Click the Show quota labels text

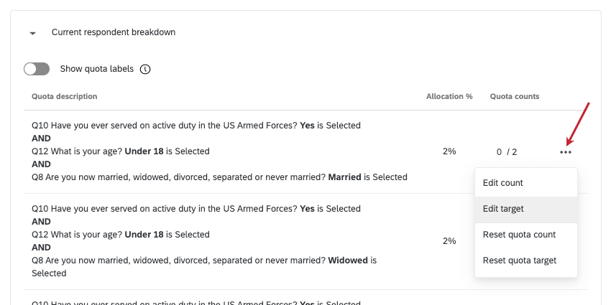(97, 69)
